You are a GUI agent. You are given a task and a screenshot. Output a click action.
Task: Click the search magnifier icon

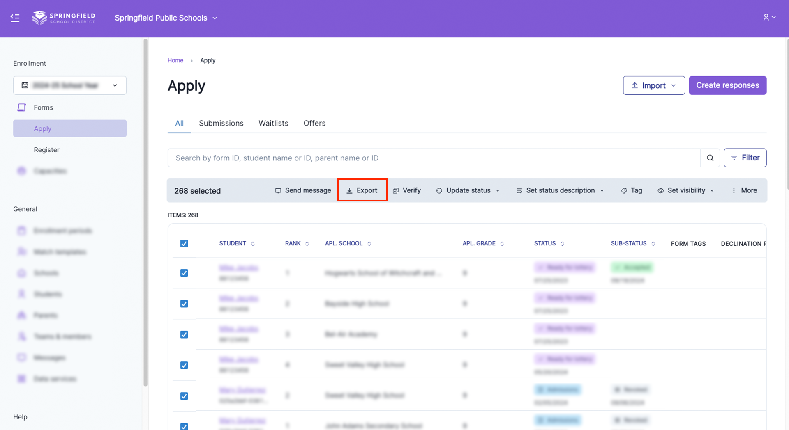pos(710,158)
